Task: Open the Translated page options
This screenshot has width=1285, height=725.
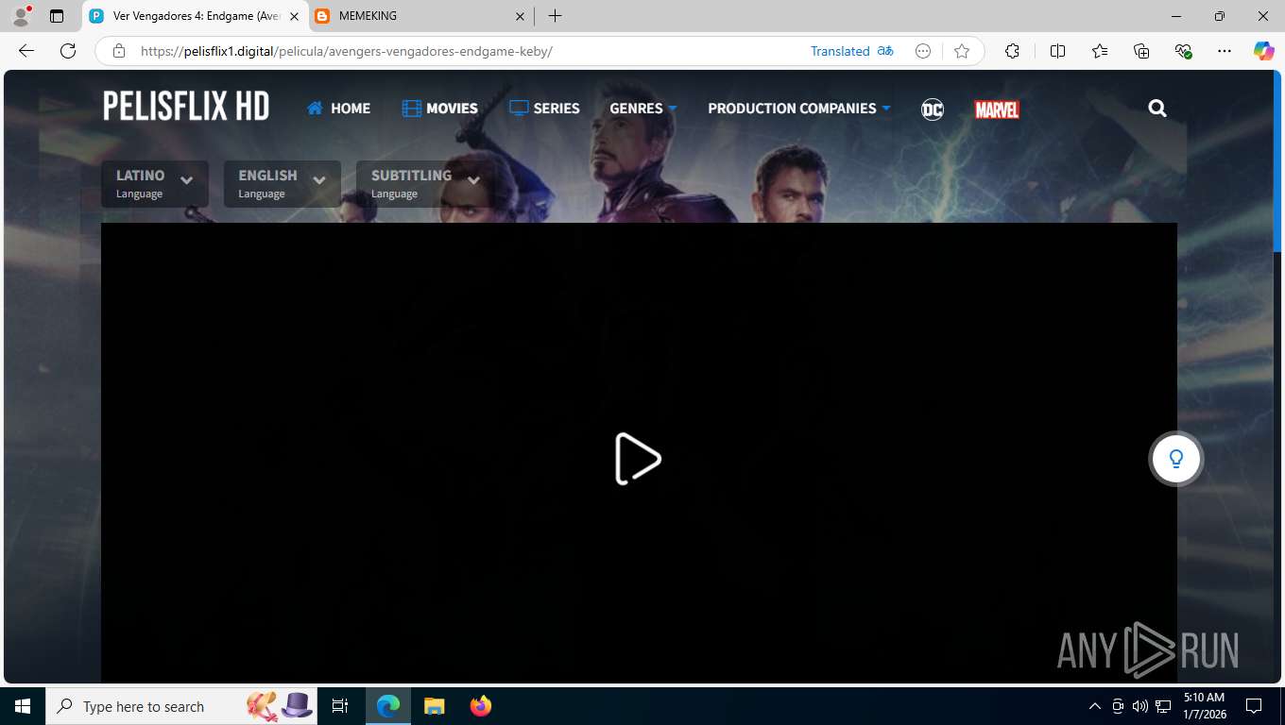Action: [x=852, y=51]
